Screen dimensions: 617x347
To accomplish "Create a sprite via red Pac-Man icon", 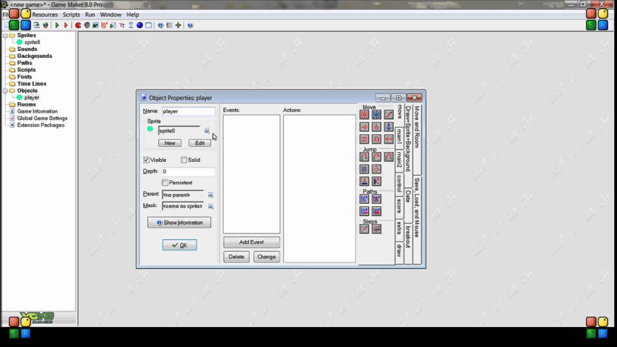I will pos(78,25).
